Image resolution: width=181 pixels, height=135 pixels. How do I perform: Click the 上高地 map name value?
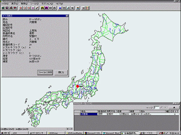point(33,31)
